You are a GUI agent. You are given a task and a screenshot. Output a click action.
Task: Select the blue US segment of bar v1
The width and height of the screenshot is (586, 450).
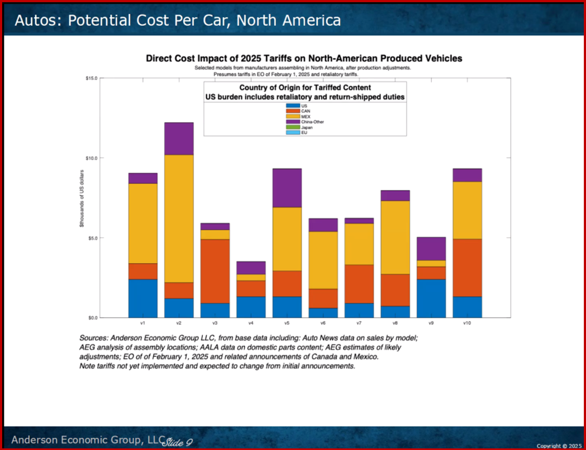[142, 298]
